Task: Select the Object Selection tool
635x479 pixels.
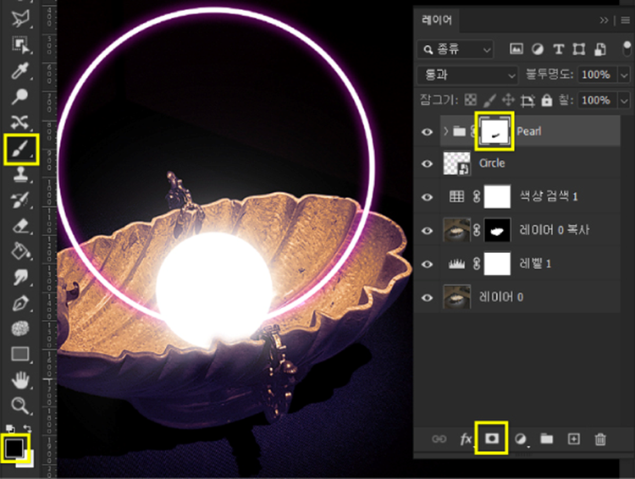Action: click(x=20, y=45)
